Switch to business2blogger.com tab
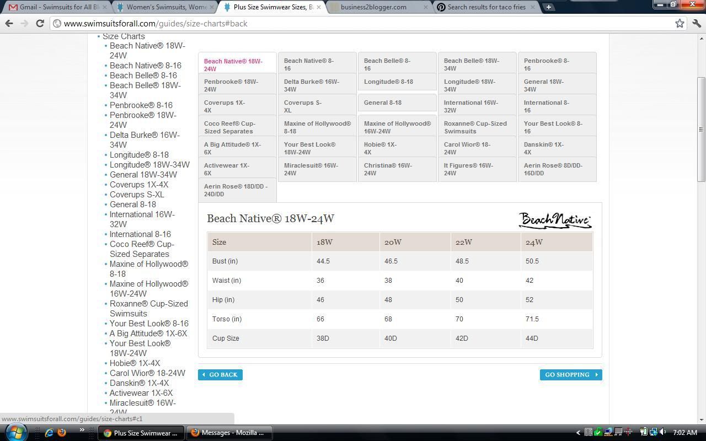Image resolution: width=706 pixels, height=441 pixels. 379,7
